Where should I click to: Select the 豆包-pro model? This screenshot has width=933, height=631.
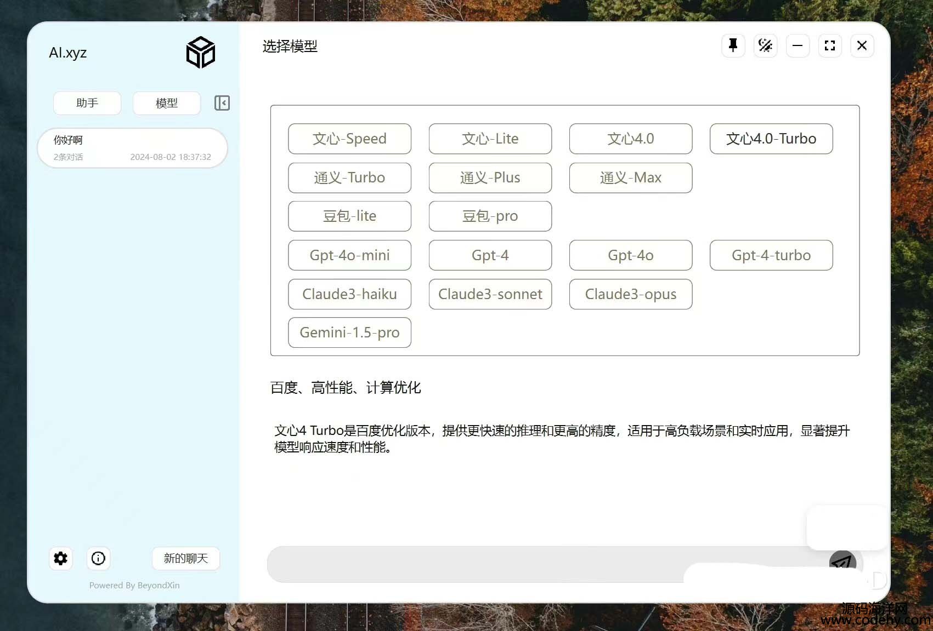pos(490,216)
